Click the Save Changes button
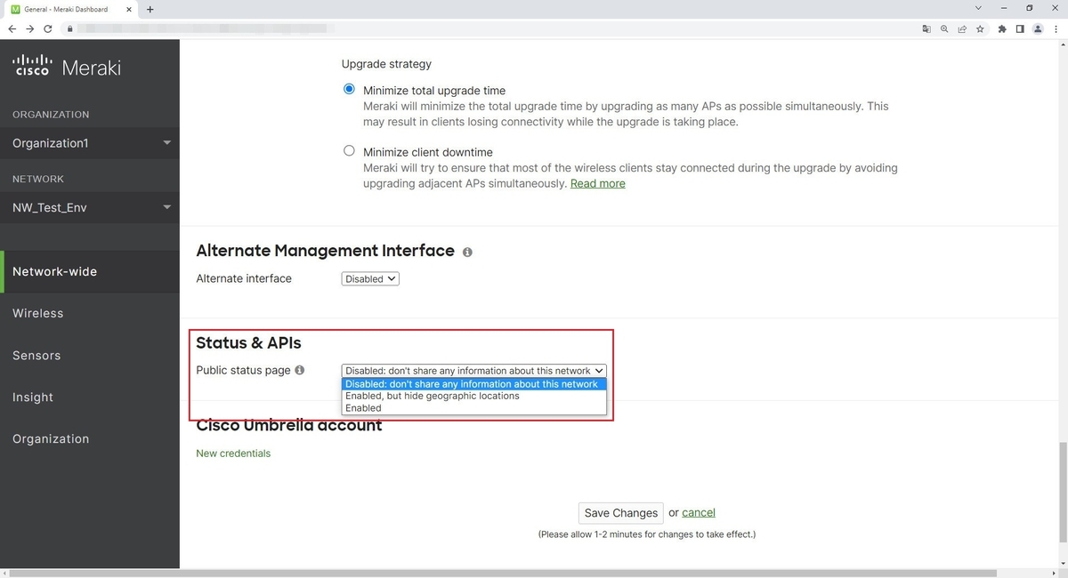 pyautogui.click(x=621, y=513)
